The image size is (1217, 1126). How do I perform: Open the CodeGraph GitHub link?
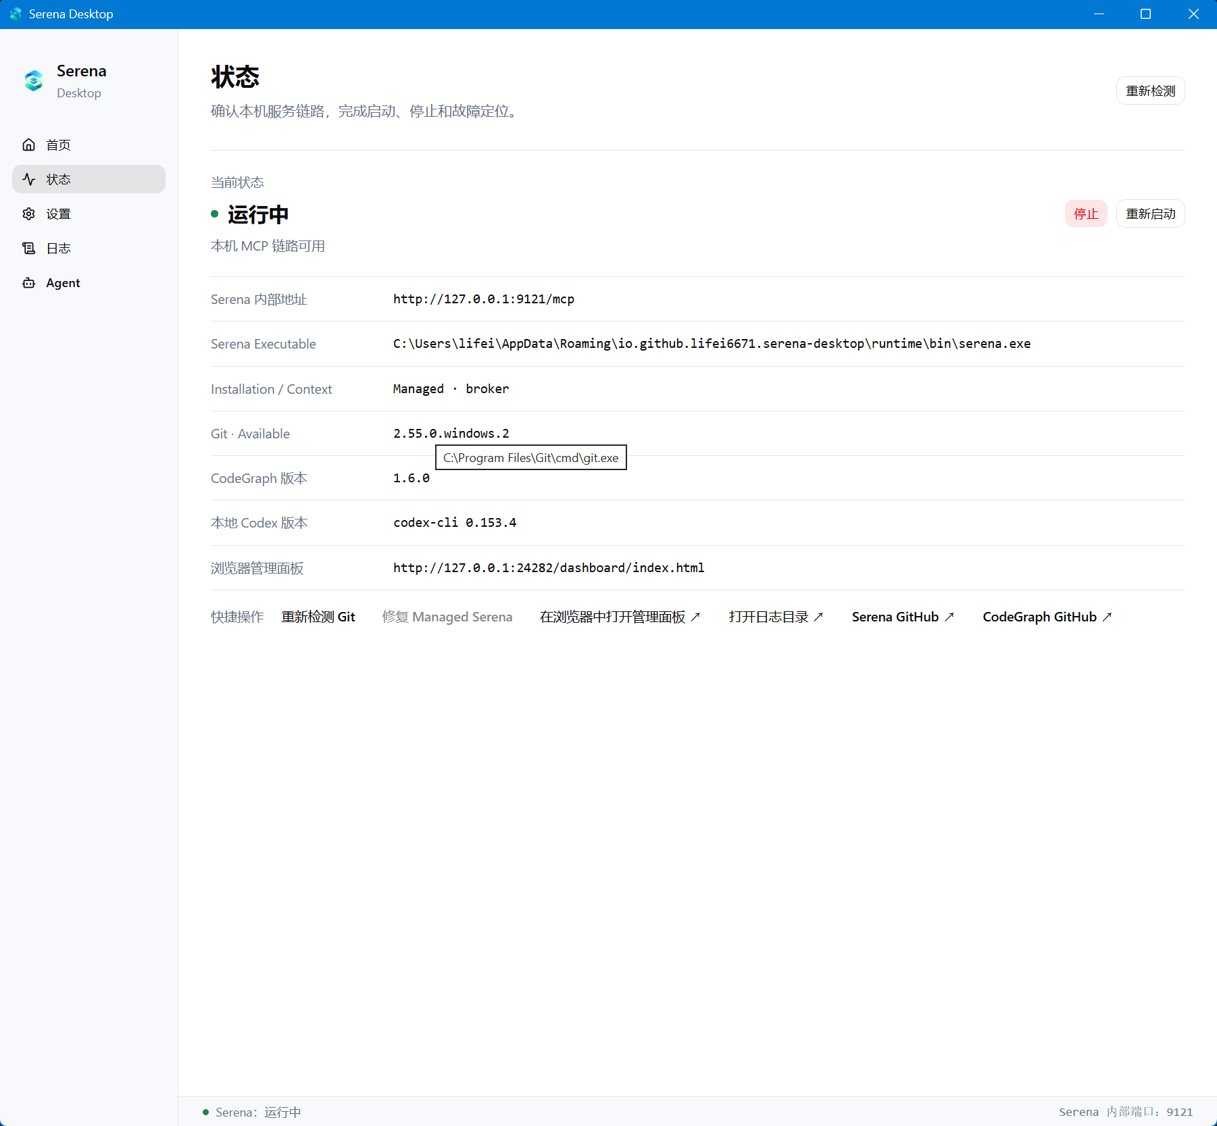(x=1047, y=617)
